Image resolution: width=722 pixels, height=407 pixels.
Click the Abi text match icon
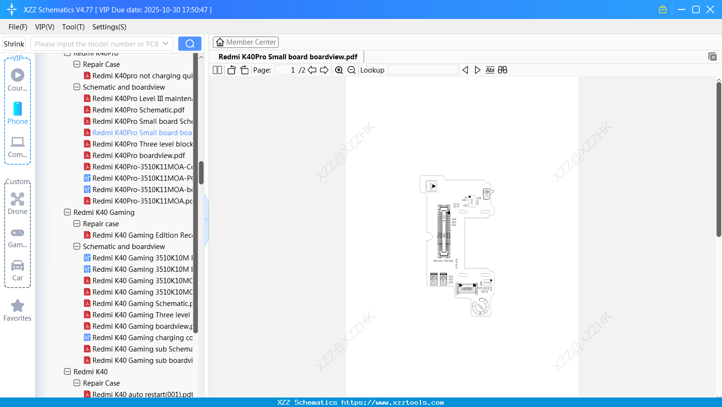[490, 70]
